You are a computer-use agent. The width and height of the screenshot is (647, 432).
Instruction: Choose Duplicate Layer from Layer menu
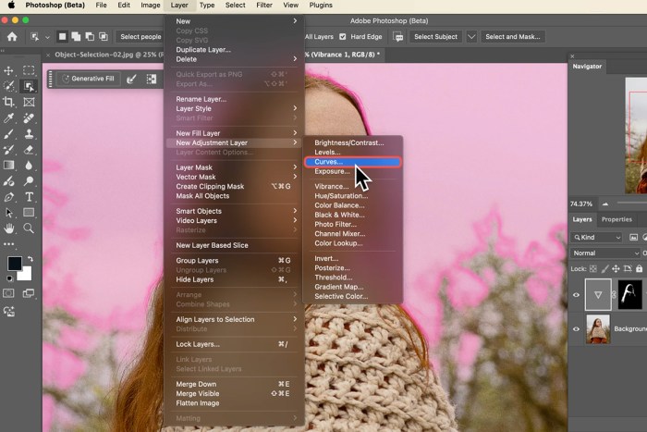coord(236,50)
